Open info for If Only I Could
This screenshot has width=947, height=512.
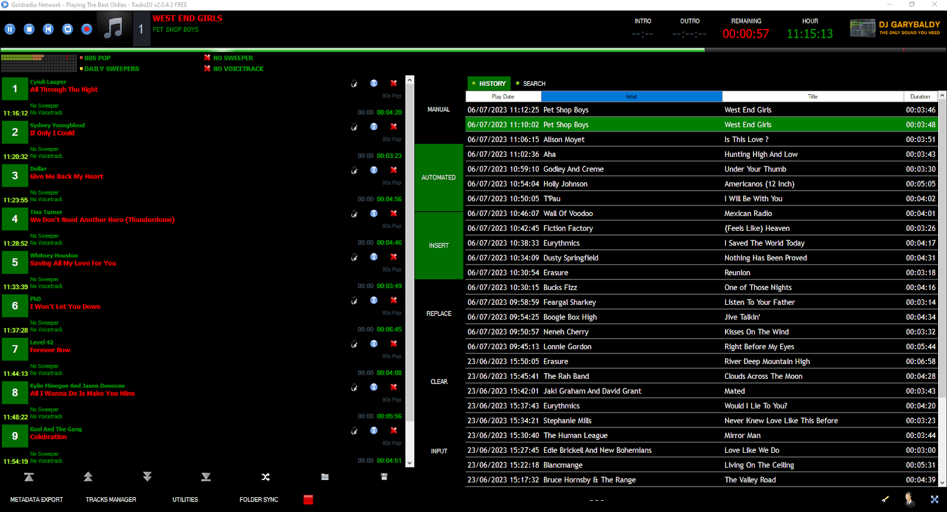pyautogui.click(x=374, y=127)
